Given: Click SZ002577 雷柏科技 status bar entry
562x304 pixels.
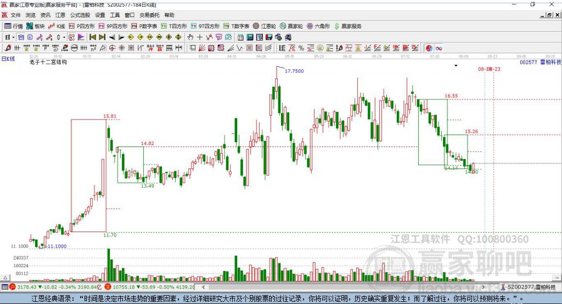Looking at the screenshot, I should click(x=529, y=287).
